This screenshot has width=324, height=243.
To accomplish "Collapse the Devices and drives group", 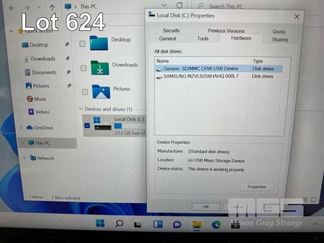I will coord(81,109).
